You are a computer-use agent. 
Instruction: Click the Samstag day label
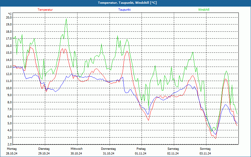[173, 149]
